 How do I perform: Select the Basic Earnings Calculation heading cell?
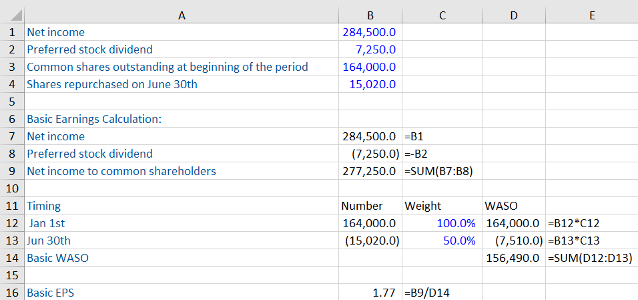pos(95,119)
